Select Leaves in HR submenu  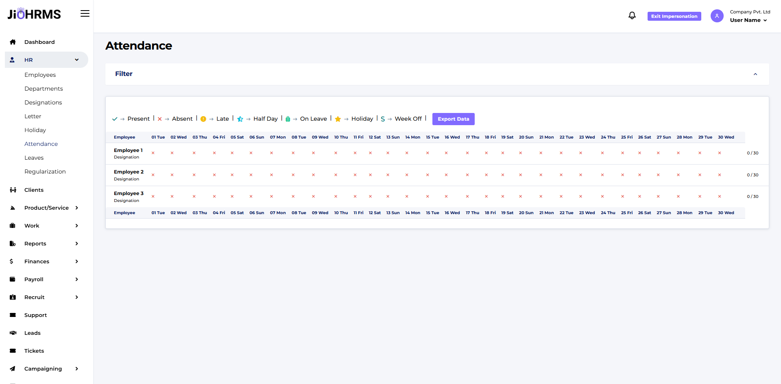[34, 158]
